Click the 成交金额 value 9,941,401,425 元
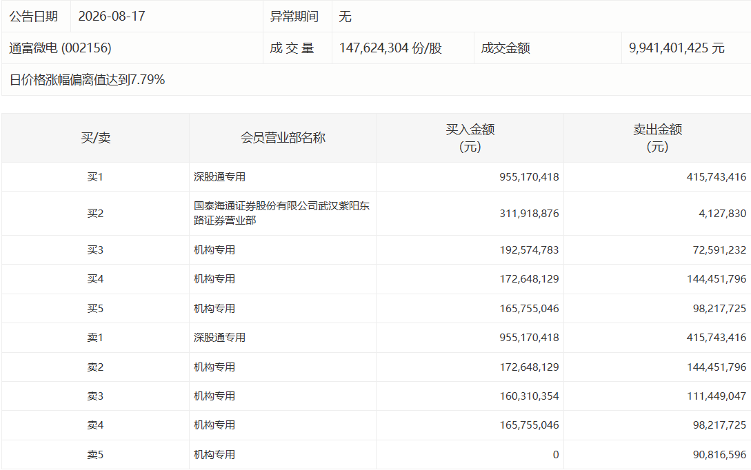The image size is (751, 470). (677, 48)
